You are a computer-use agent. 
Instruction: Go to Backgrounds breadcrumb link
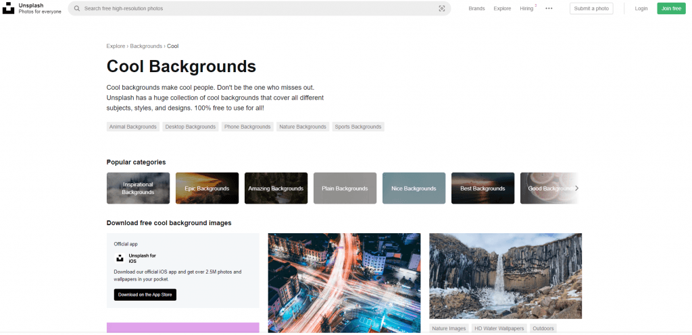(146, 47)
